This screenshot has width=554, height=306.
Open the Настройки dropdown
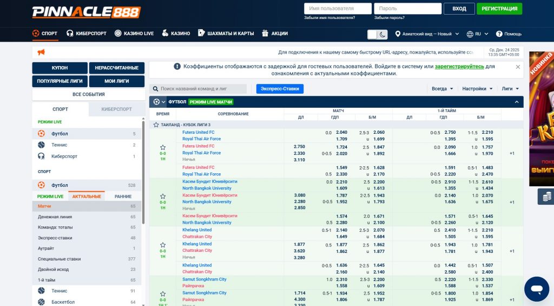477,89
